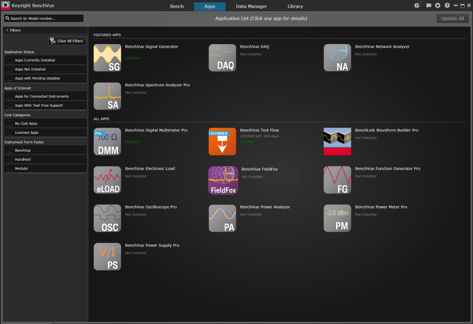Open the BenchVue Test Flow licensed icon
Viewport: 473px width, 324px height.
tap(222, 141)
